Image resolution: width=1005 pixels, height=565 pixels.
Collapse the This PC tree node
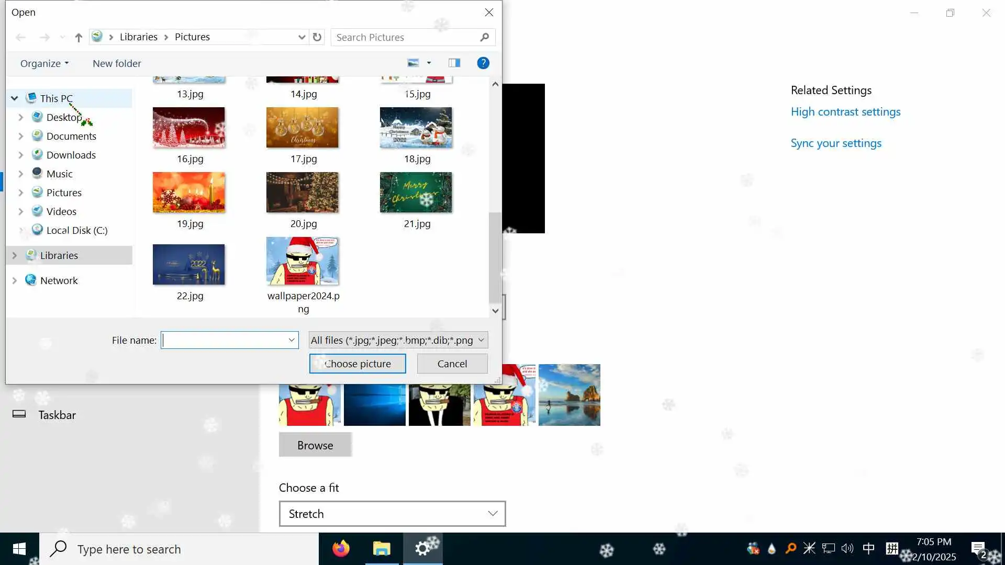(x=15, y=98)
